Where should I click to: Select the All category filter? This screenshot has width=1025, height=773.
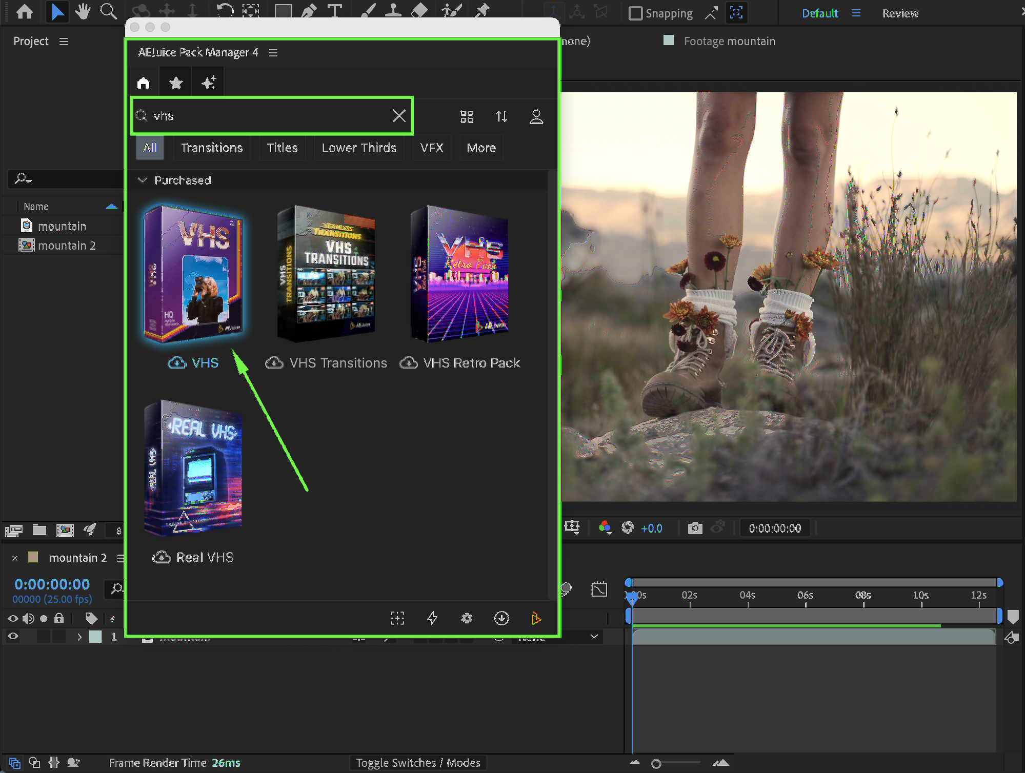150,148
